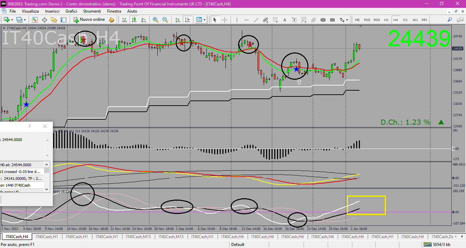Screen dimensions: 466x248
Task: Select the crosshair tool
Action: click(224, 20)
